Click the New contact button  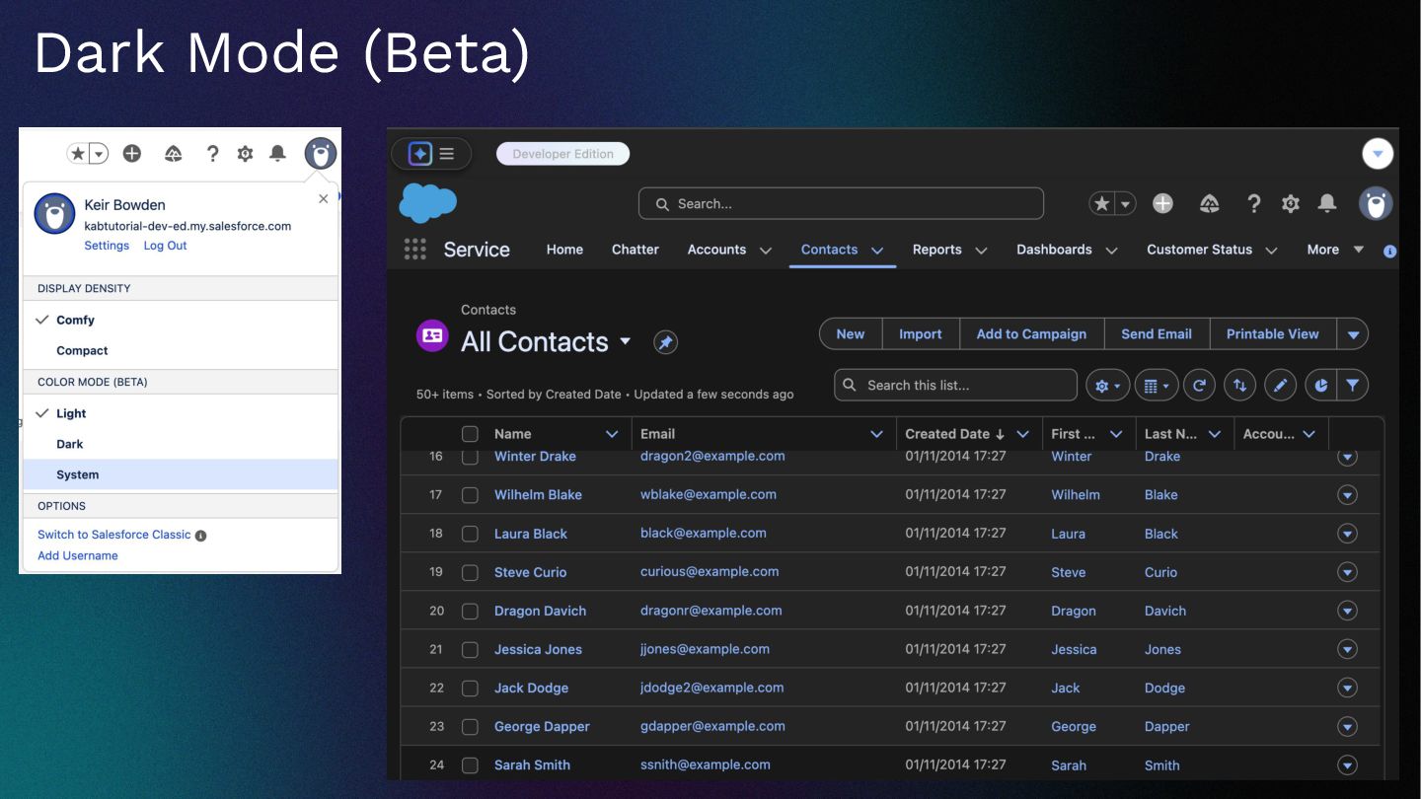851,334
